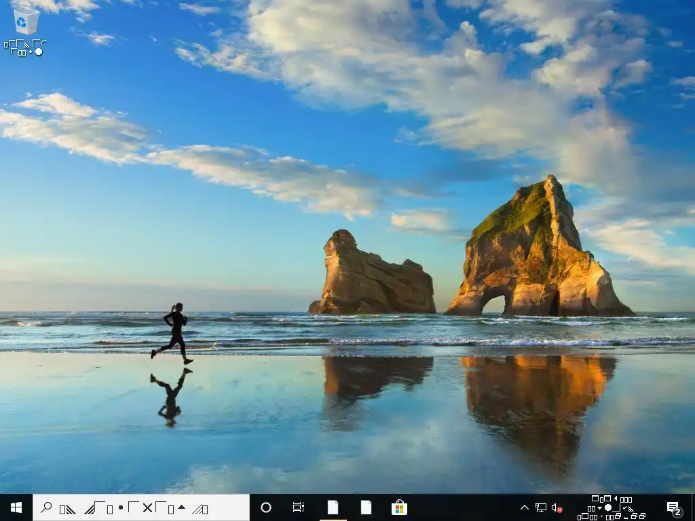Switch to the underlined document app in the taskbar
The height and width of the screenshot is (521, 695).
coord(333,507)
